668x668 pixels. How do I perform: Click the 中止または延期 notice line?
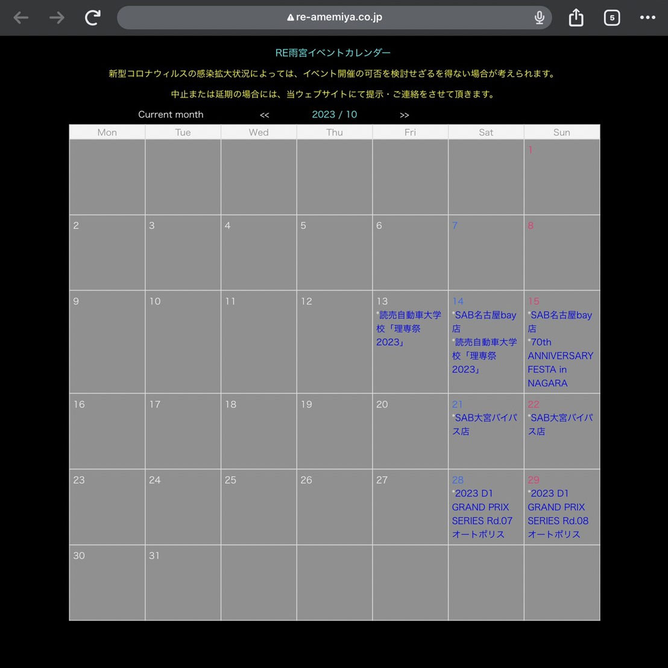333,94
